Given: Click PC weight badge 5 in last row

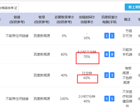Looking at the screenshot, I should (107, 99).
